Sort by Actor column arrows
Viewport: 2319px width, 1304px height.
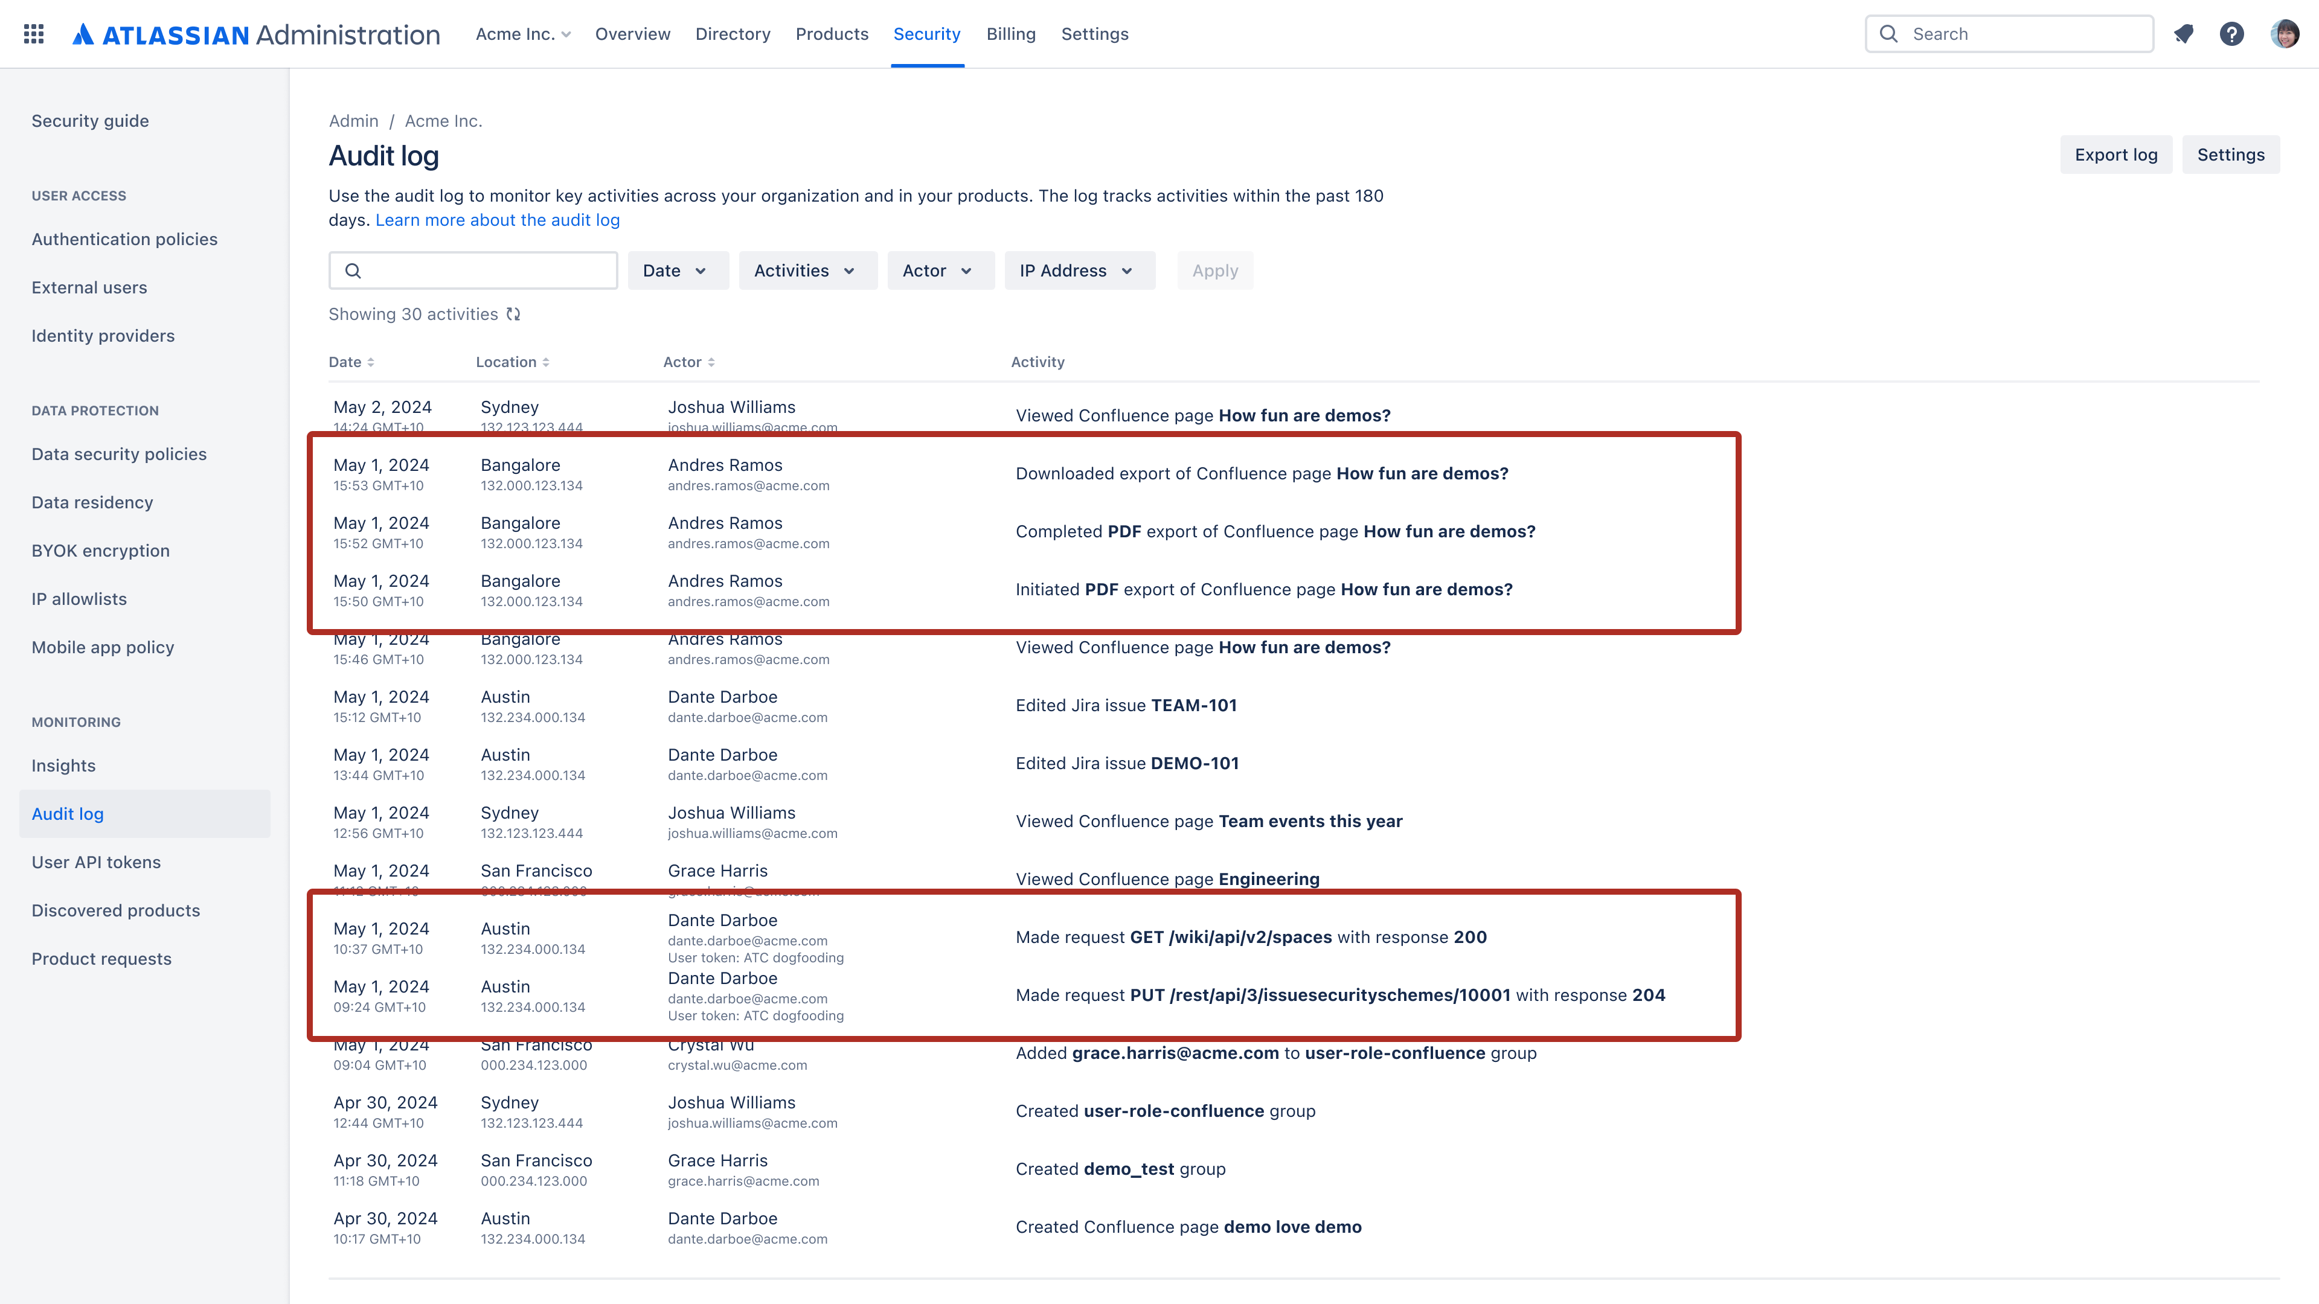click(711, 362)
